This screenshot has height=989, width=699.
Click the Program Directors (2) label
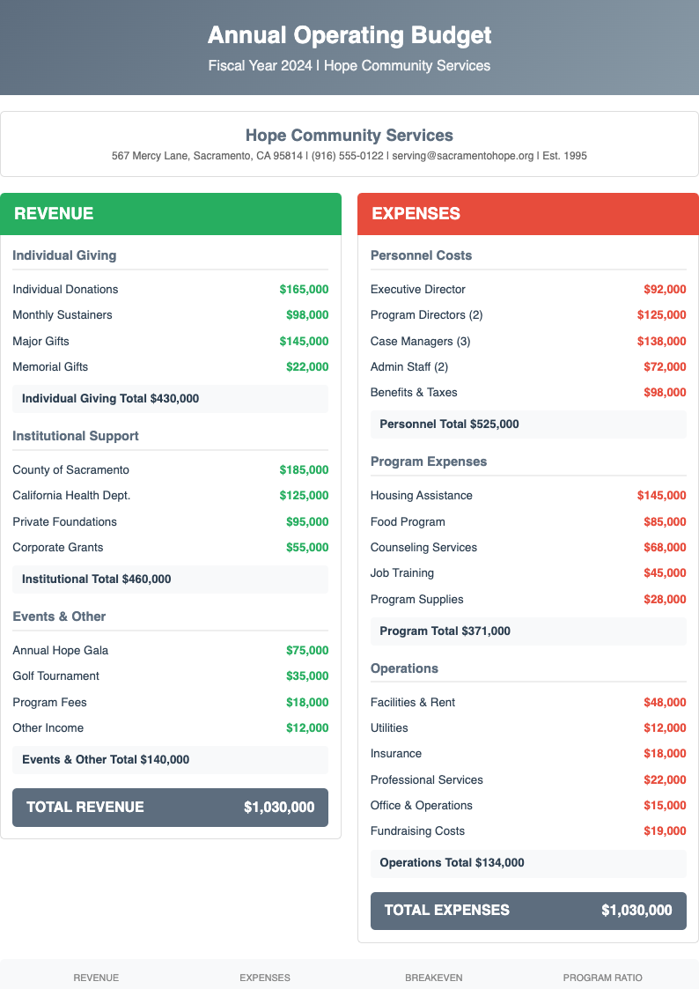tap(427, 315)
